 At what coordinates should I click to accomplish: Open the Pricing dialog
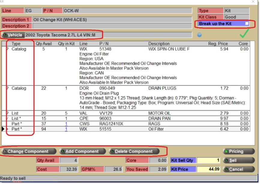coord(238,151)
